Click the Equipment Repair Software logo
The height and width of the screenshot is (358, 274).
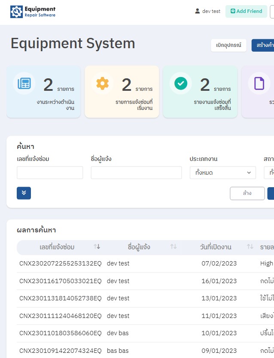[33, 12]
